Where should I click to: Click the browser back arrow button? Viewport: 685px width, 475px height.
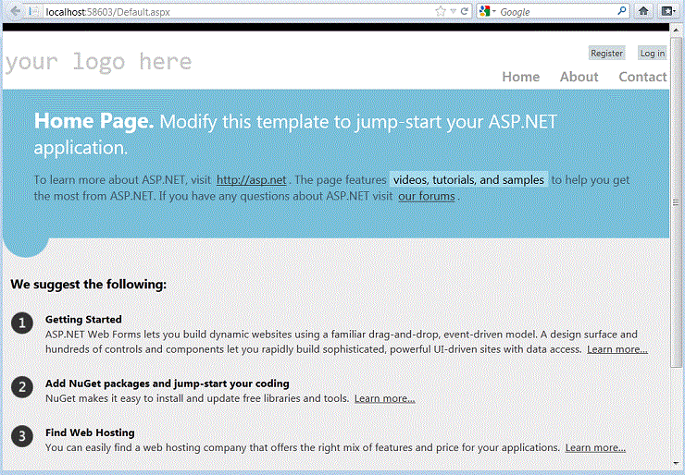click(15, 11)
